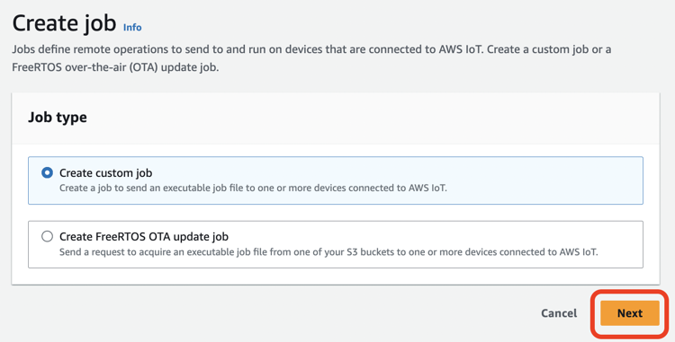Click the 'Create FreeRTOS OTA update job' label
The width and height of the screenshot is (675, 342).
pos(144,236)
